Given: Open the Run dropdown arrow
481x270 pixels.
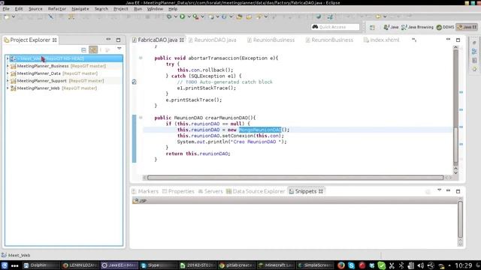Looking at the screenshot, I should (x=189, y=16).
